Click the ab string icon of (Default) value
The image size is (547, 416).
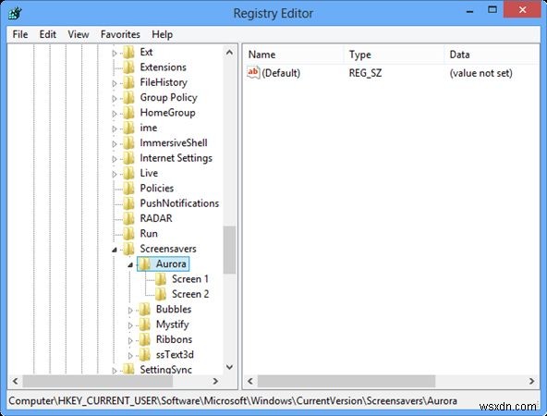(253, 73)
